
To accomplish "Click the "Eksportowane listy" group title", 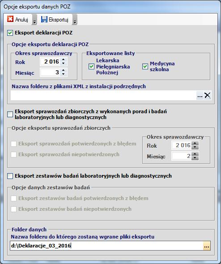I will (110, 53).
